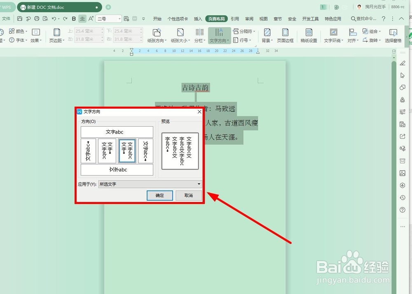Toggle Bold formatting
Viewport: 412px width, 294px height.
click(74, 19)
